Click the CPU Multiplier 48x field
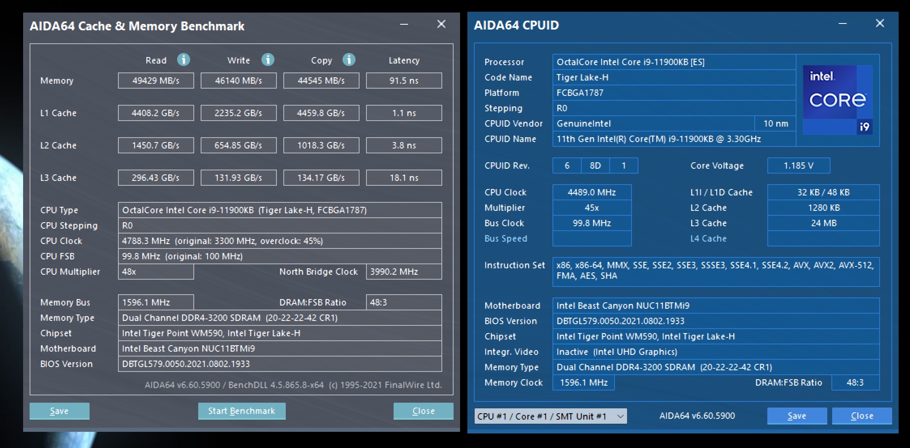Screen dimensions: 910x448 [156, 272]
